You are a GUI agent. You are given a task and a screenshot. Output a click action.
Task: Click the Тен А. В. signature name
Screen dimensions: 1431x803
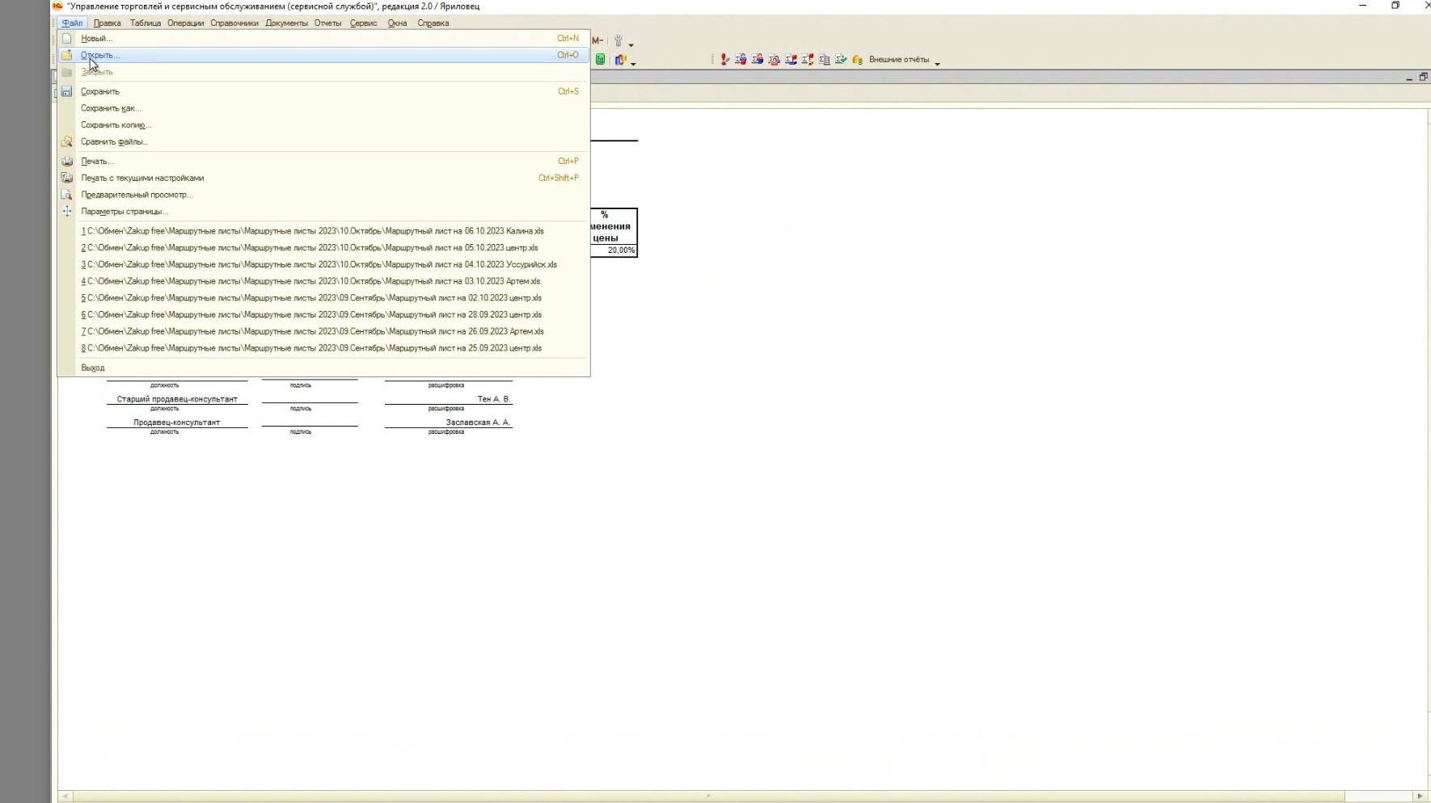pos(494,399)
